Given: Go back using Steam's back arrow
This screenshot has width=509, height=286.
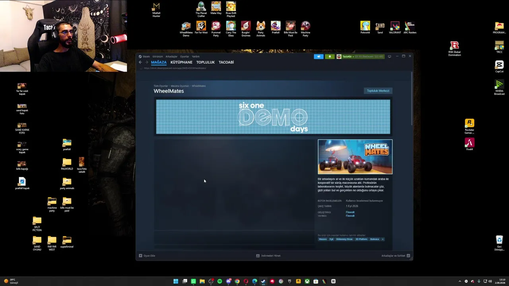Looking at the screenshot, I should [140, 62].
